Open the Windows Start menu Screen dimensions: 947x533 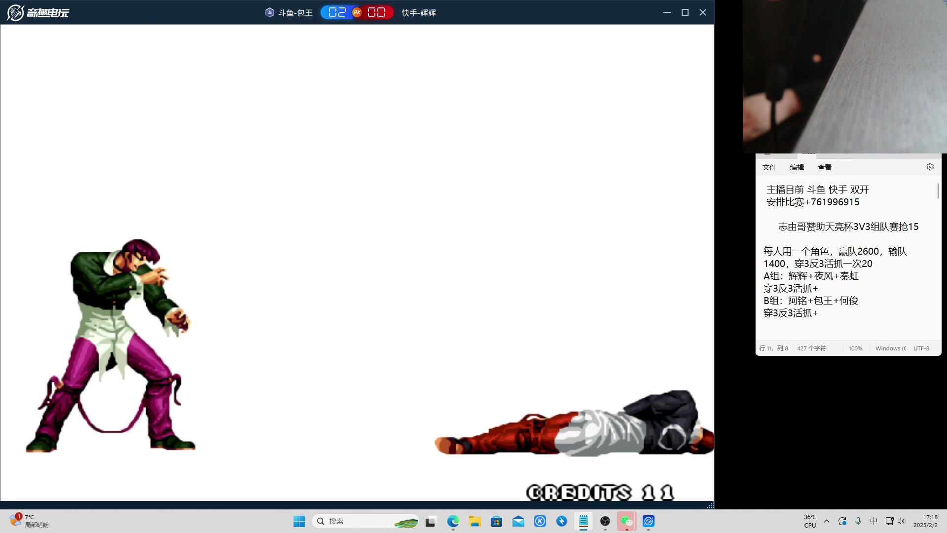299,521
